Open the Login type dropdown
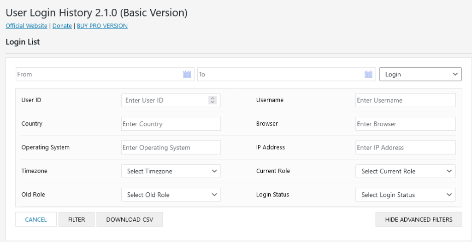 tap(420, 74)
